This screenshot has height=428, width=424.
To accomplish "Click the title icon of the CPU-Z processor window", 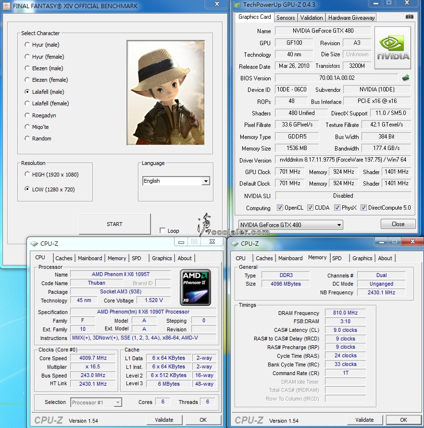I will 34,243.
